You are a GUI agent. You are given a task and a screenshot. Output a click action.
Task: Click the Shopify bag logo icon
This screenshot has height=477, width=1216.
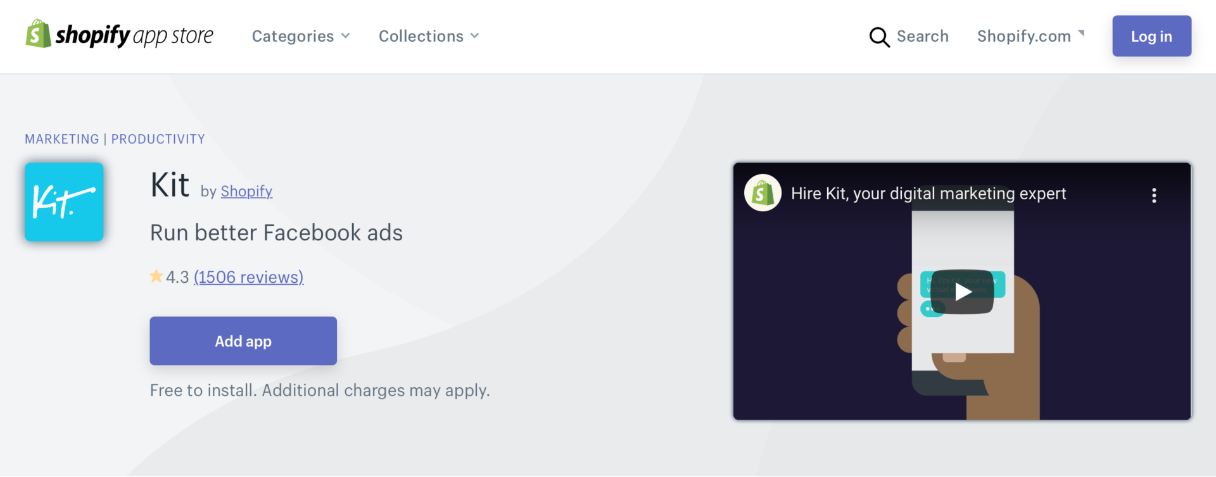coord(38,34)
